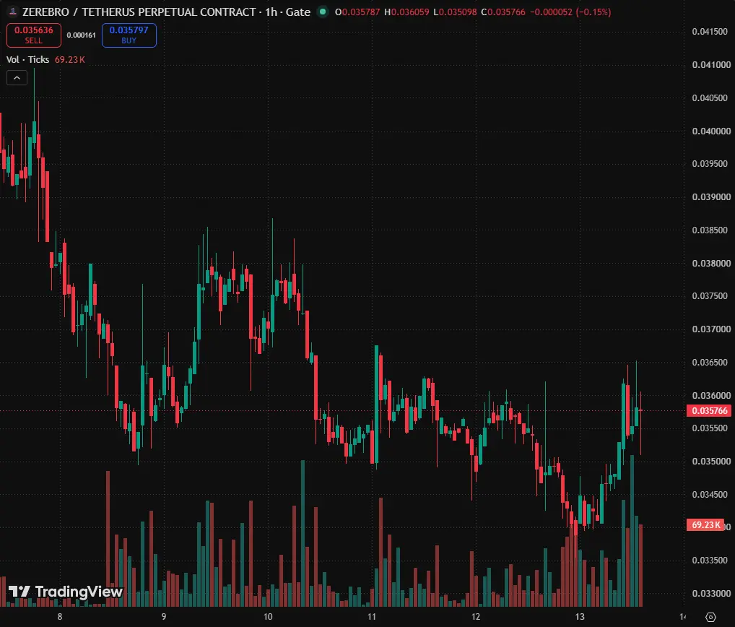Viewport: 735px width, 627px height.
Task: Click date label 13 on the time axis
Action: (580, 617)
